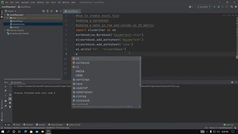Choose wave module suggestion
This screenshot has width=238, height=134.
106,84
